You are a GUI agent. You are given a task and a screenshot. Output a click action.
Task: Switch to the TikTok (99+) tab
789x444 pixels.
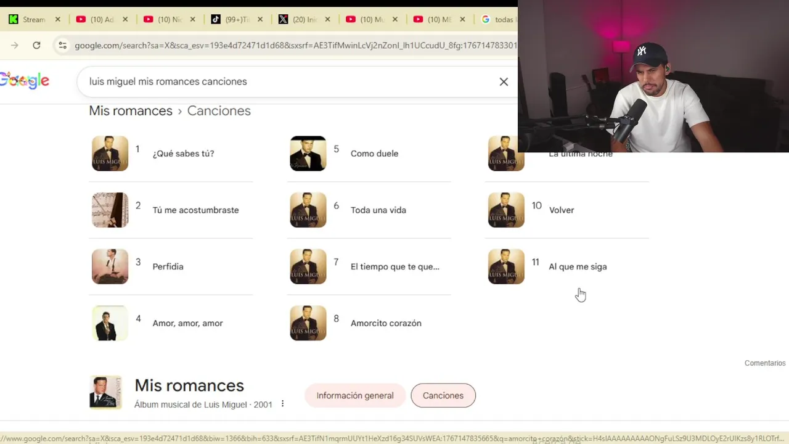[x=237, y=20]
